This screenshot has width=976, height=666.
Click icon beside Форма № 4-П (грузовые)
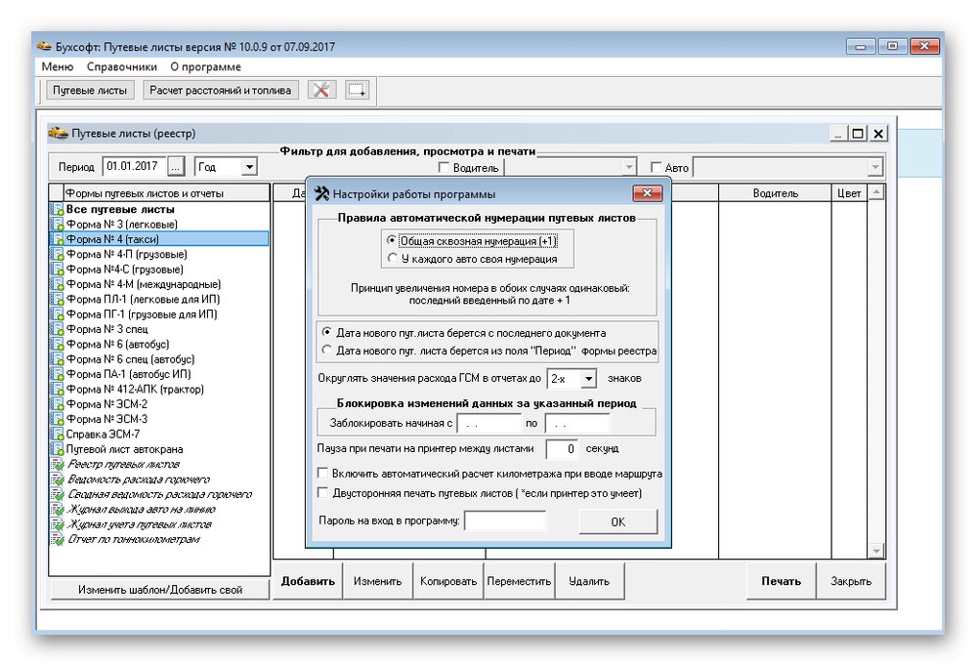tap(58, 254)
